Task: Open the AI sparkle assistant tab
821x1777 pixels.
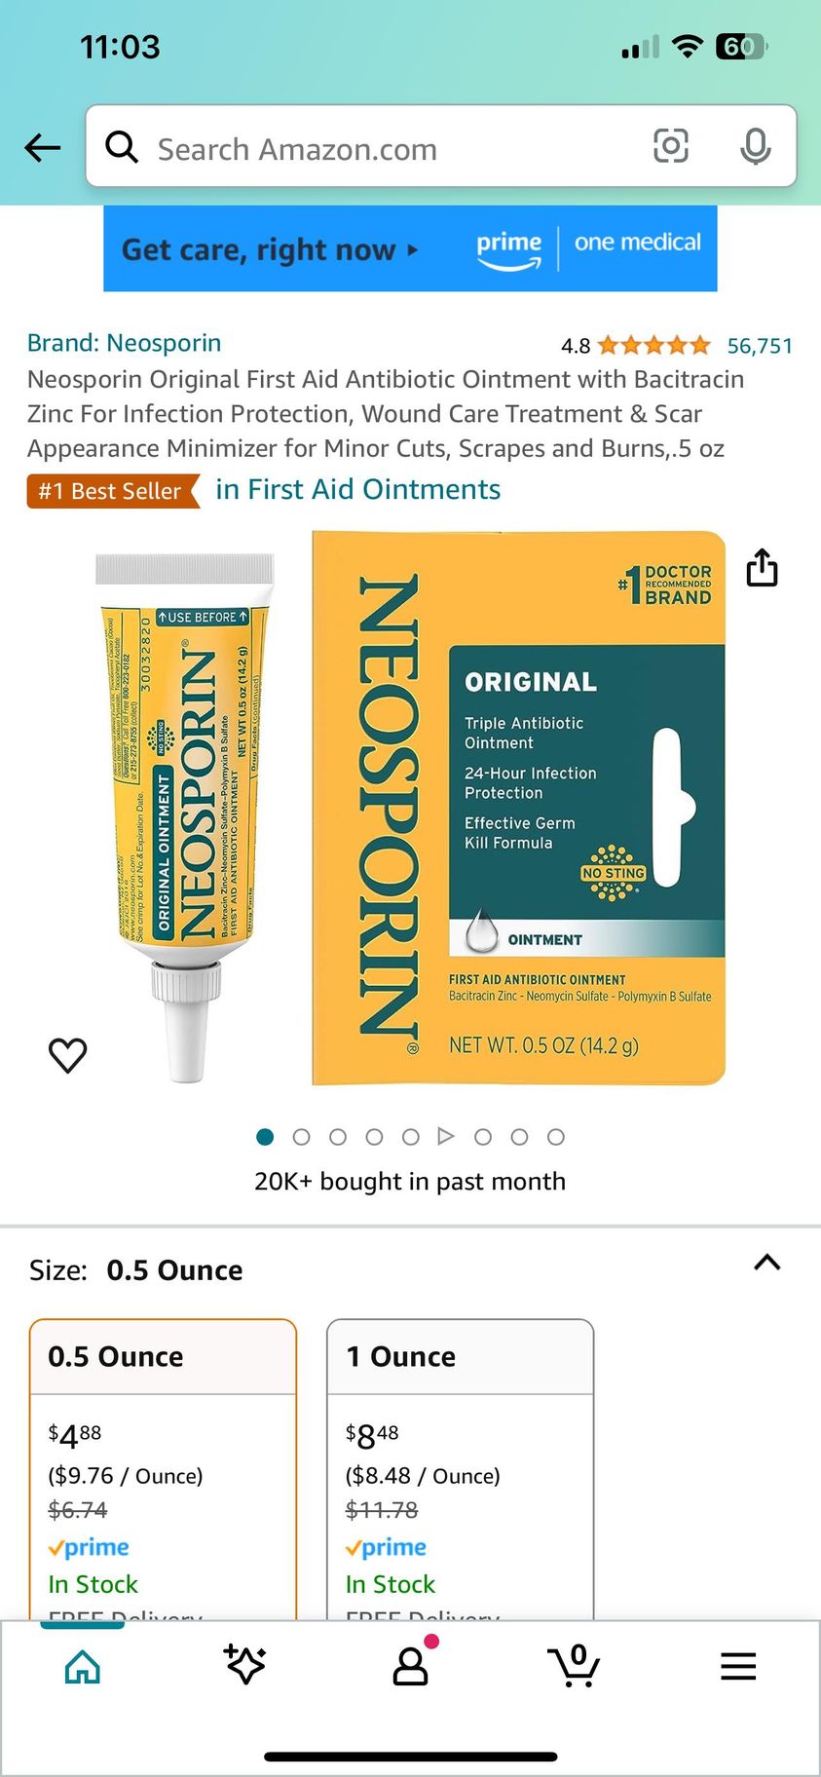Action: point(245,1665)
